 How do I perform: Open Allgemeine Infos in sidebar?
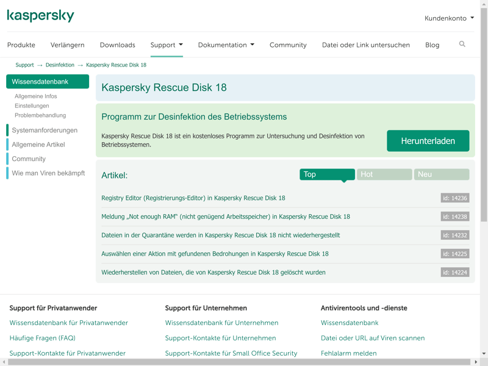pos(36,96)
